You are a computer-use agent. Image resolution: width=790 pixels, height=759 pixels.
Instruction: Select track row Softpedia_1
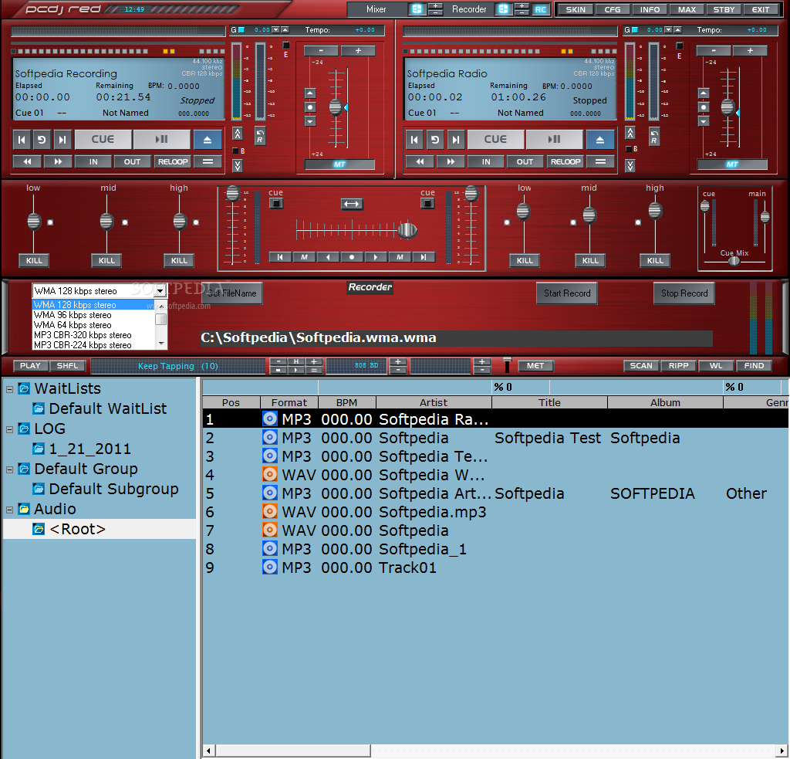click(495, 549)
